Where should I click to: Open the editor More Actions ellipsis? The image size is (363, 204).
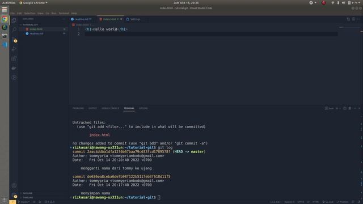(358, 19)
